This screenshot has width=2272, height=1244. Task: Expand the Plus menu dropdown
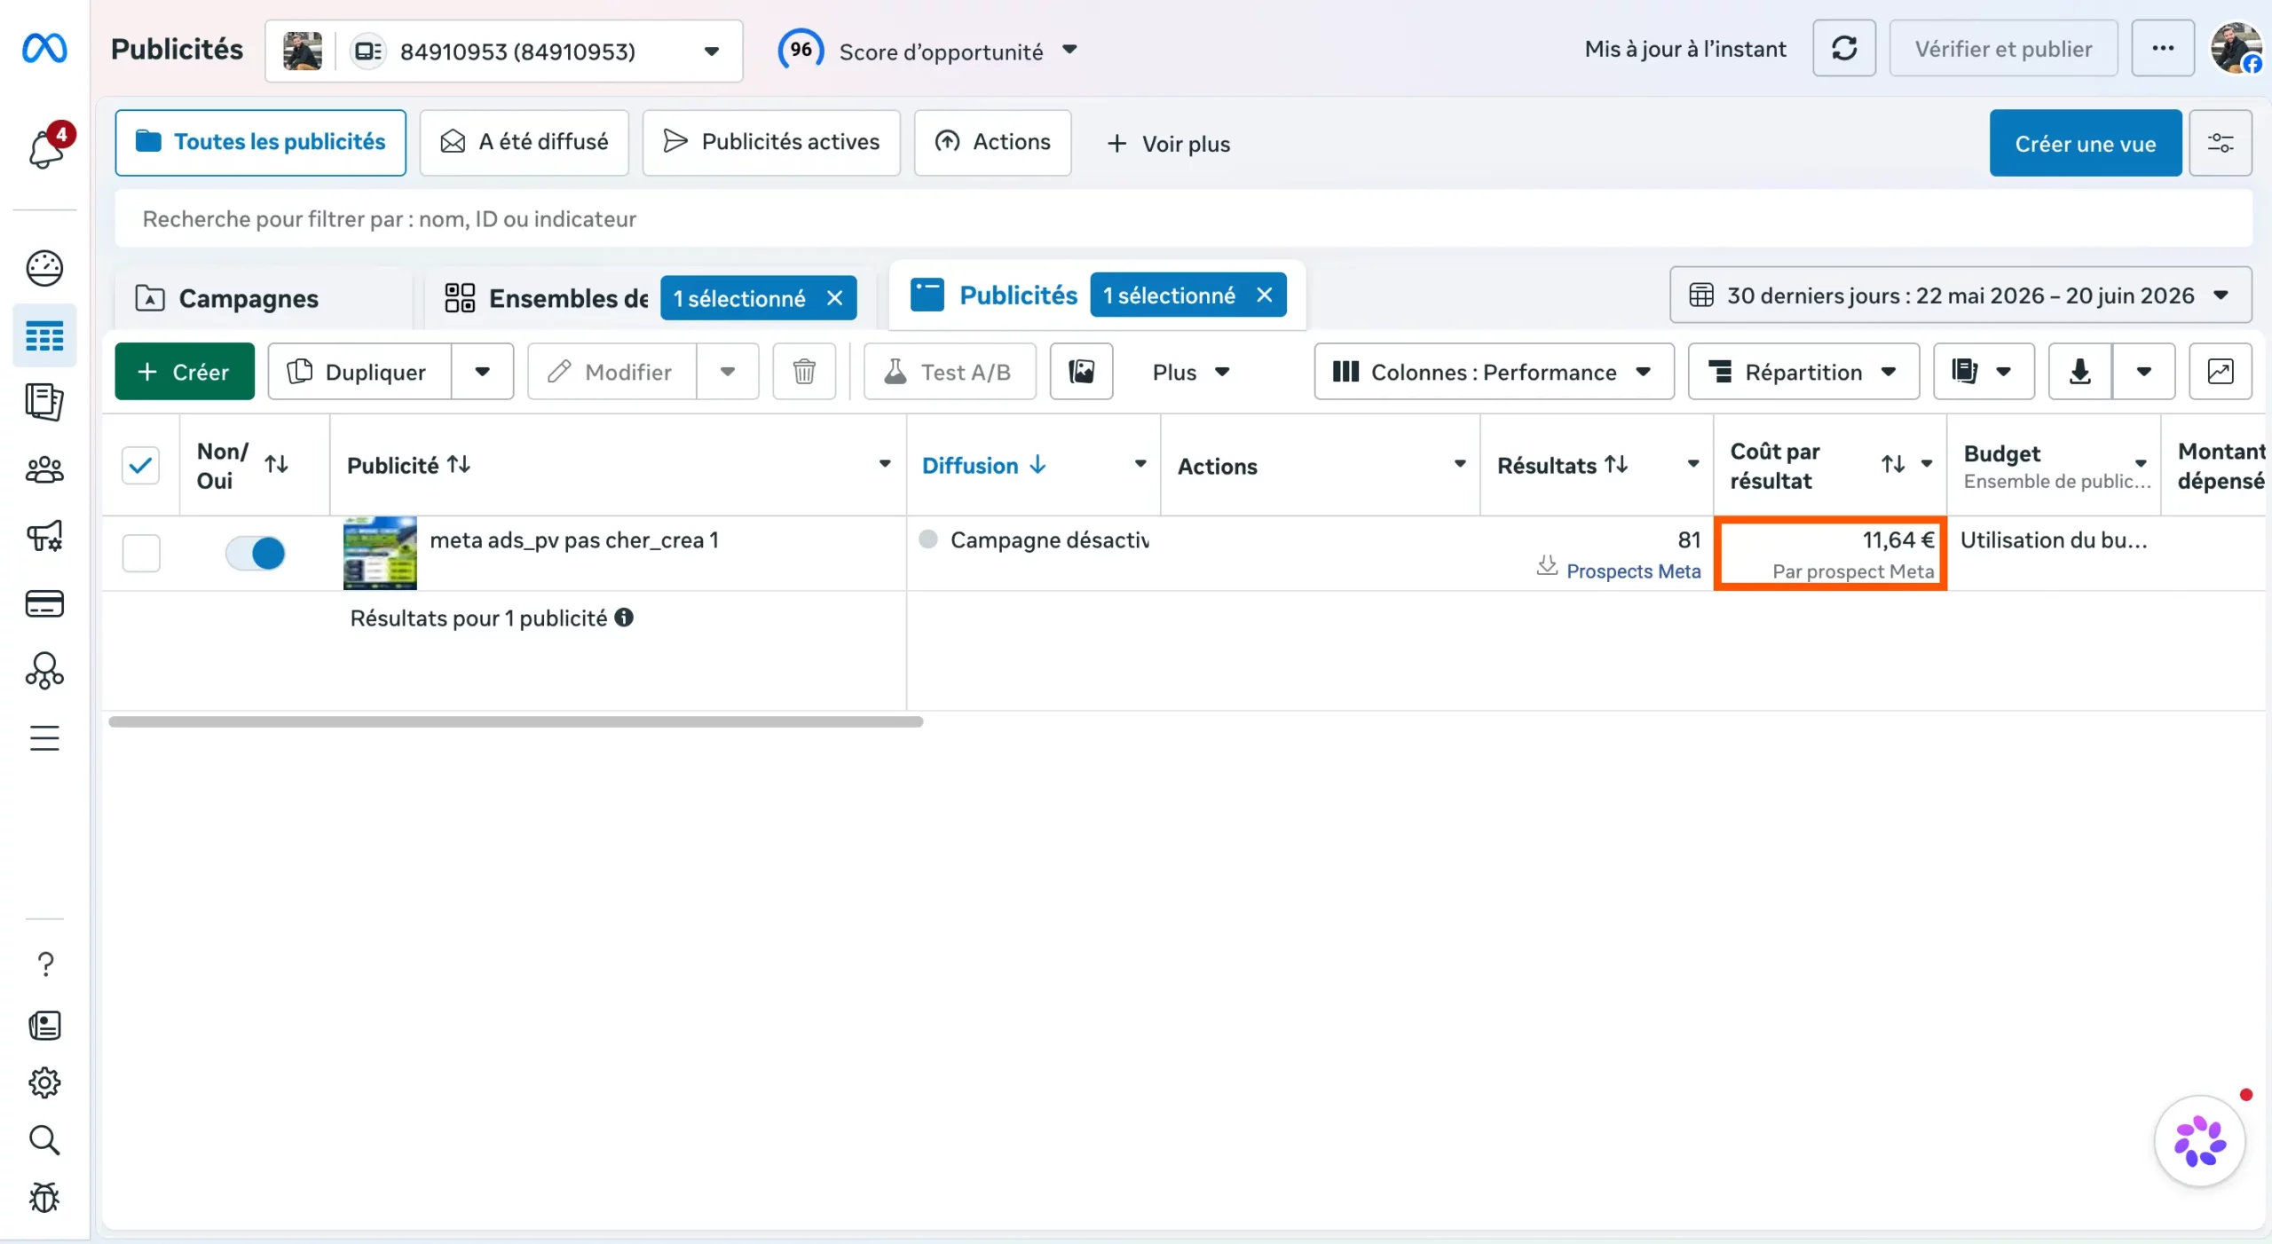(1191, 372)
